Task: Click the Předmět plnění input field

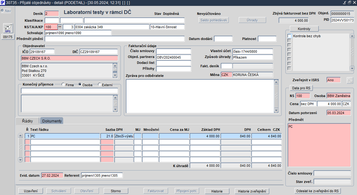Action: [115, 39]
